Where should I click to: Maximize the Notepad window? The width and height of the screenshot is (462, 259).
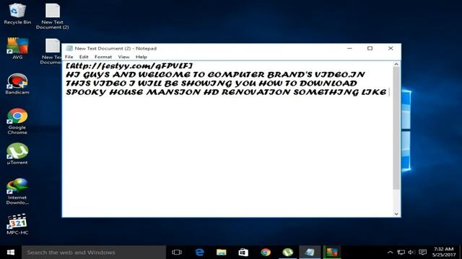370,48
